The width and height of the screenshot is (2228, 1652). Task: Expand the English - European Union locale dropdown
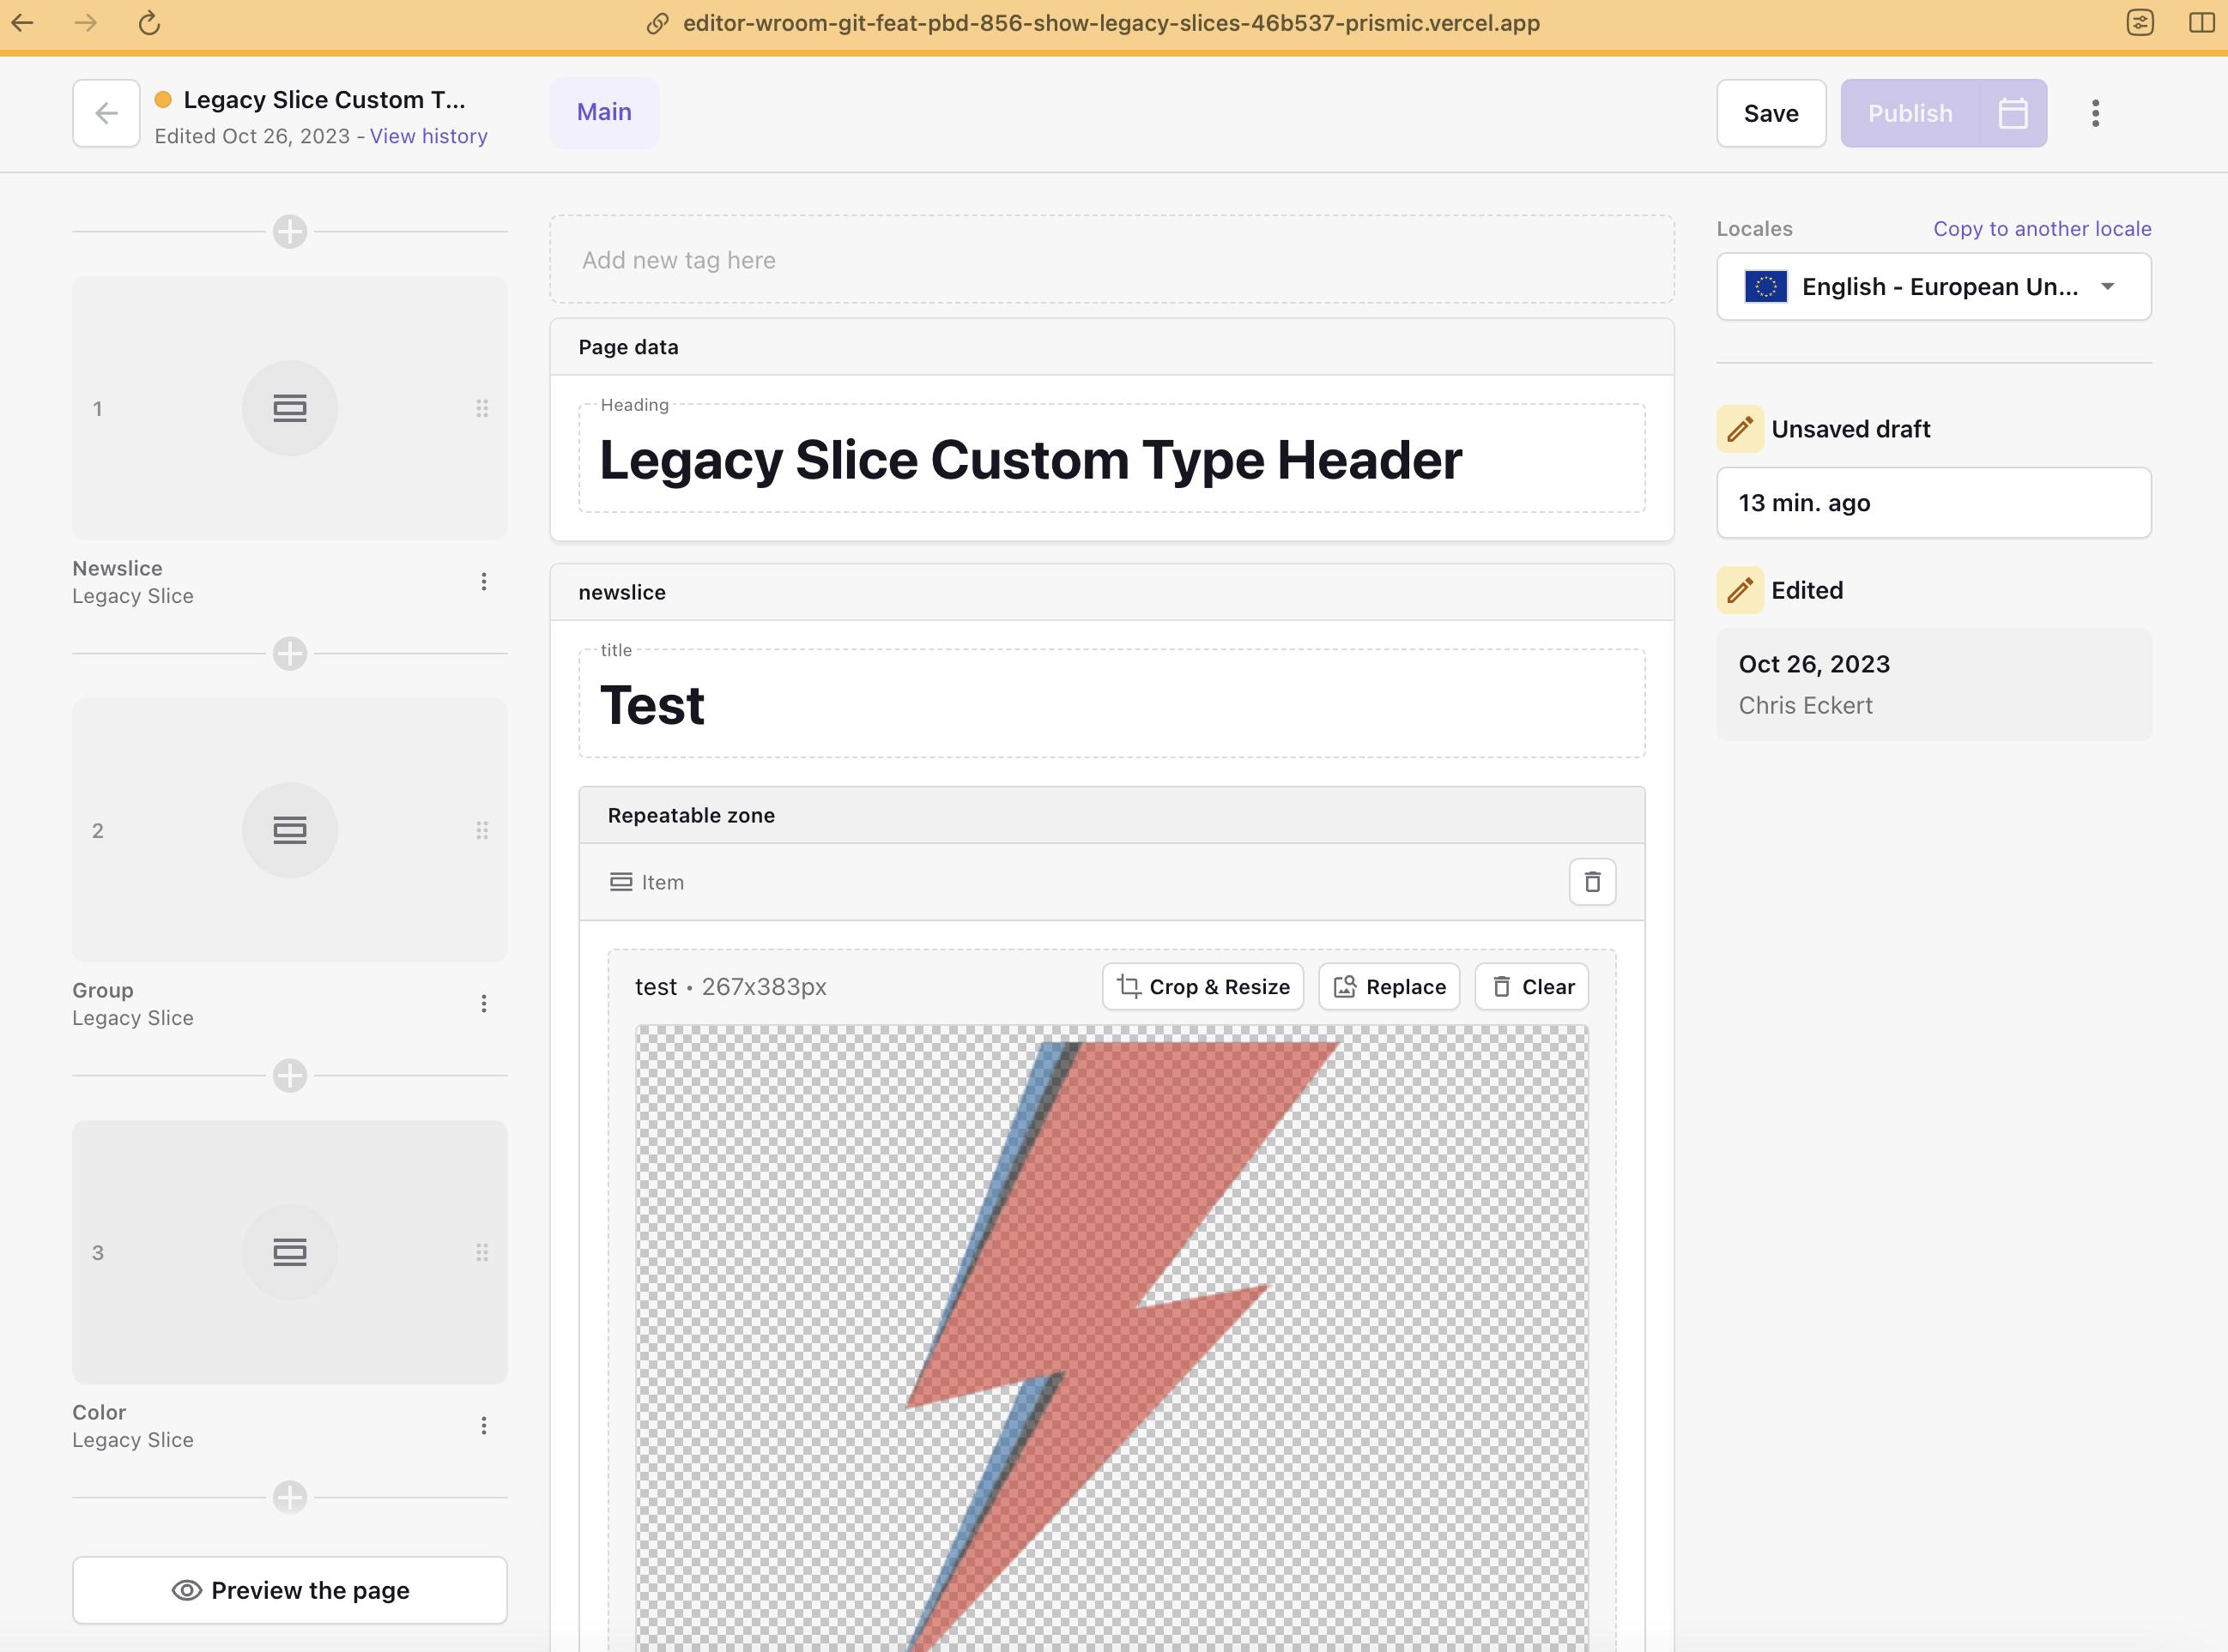1933,287
